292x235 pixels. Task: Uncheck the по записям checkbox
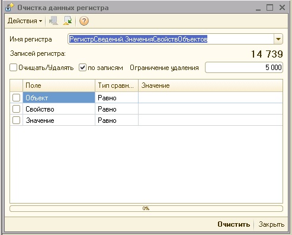82,68
